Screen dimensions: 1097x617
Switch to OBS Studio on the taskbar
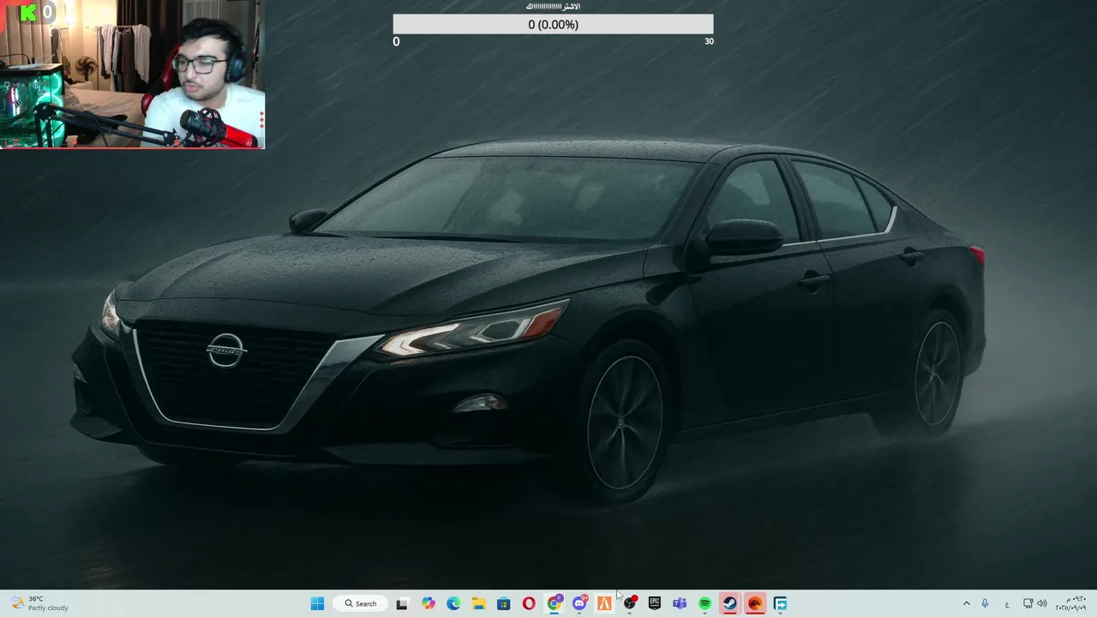(630, 603)
